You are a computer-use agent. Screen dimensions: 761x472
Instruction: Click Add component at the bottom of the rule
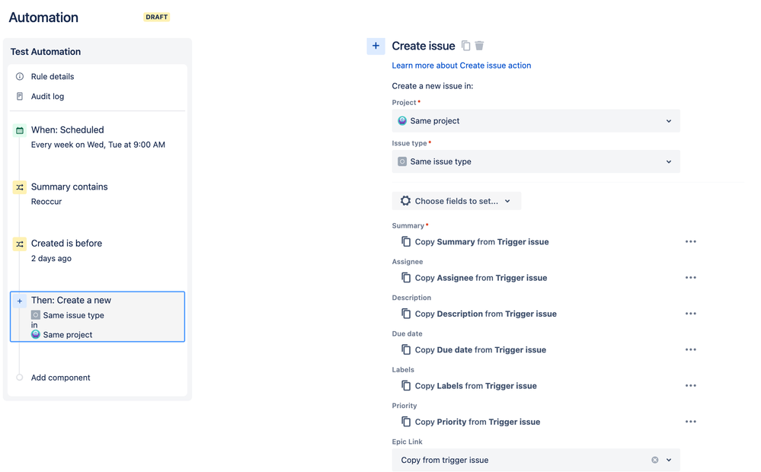(61, 378)
